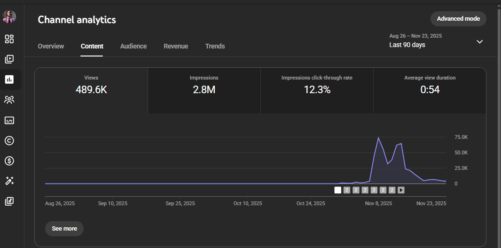This screenshot has width=501, height=248.
Task: Open the Audio library sidebar icon
Action: [9, 201]
